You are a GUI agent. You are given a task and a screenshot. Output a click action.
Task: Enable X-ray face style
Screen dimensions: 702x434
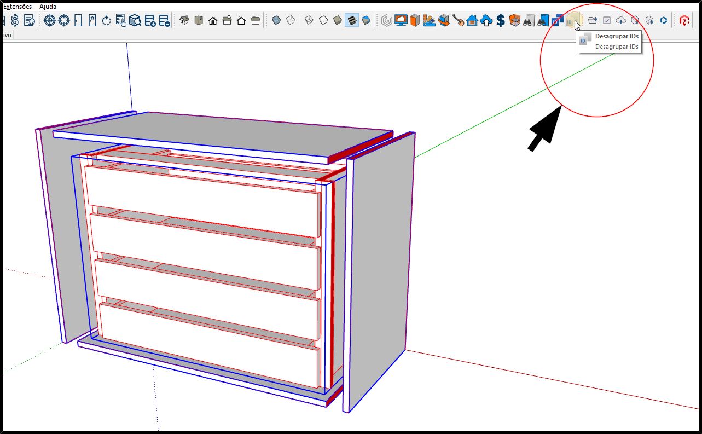276,21
